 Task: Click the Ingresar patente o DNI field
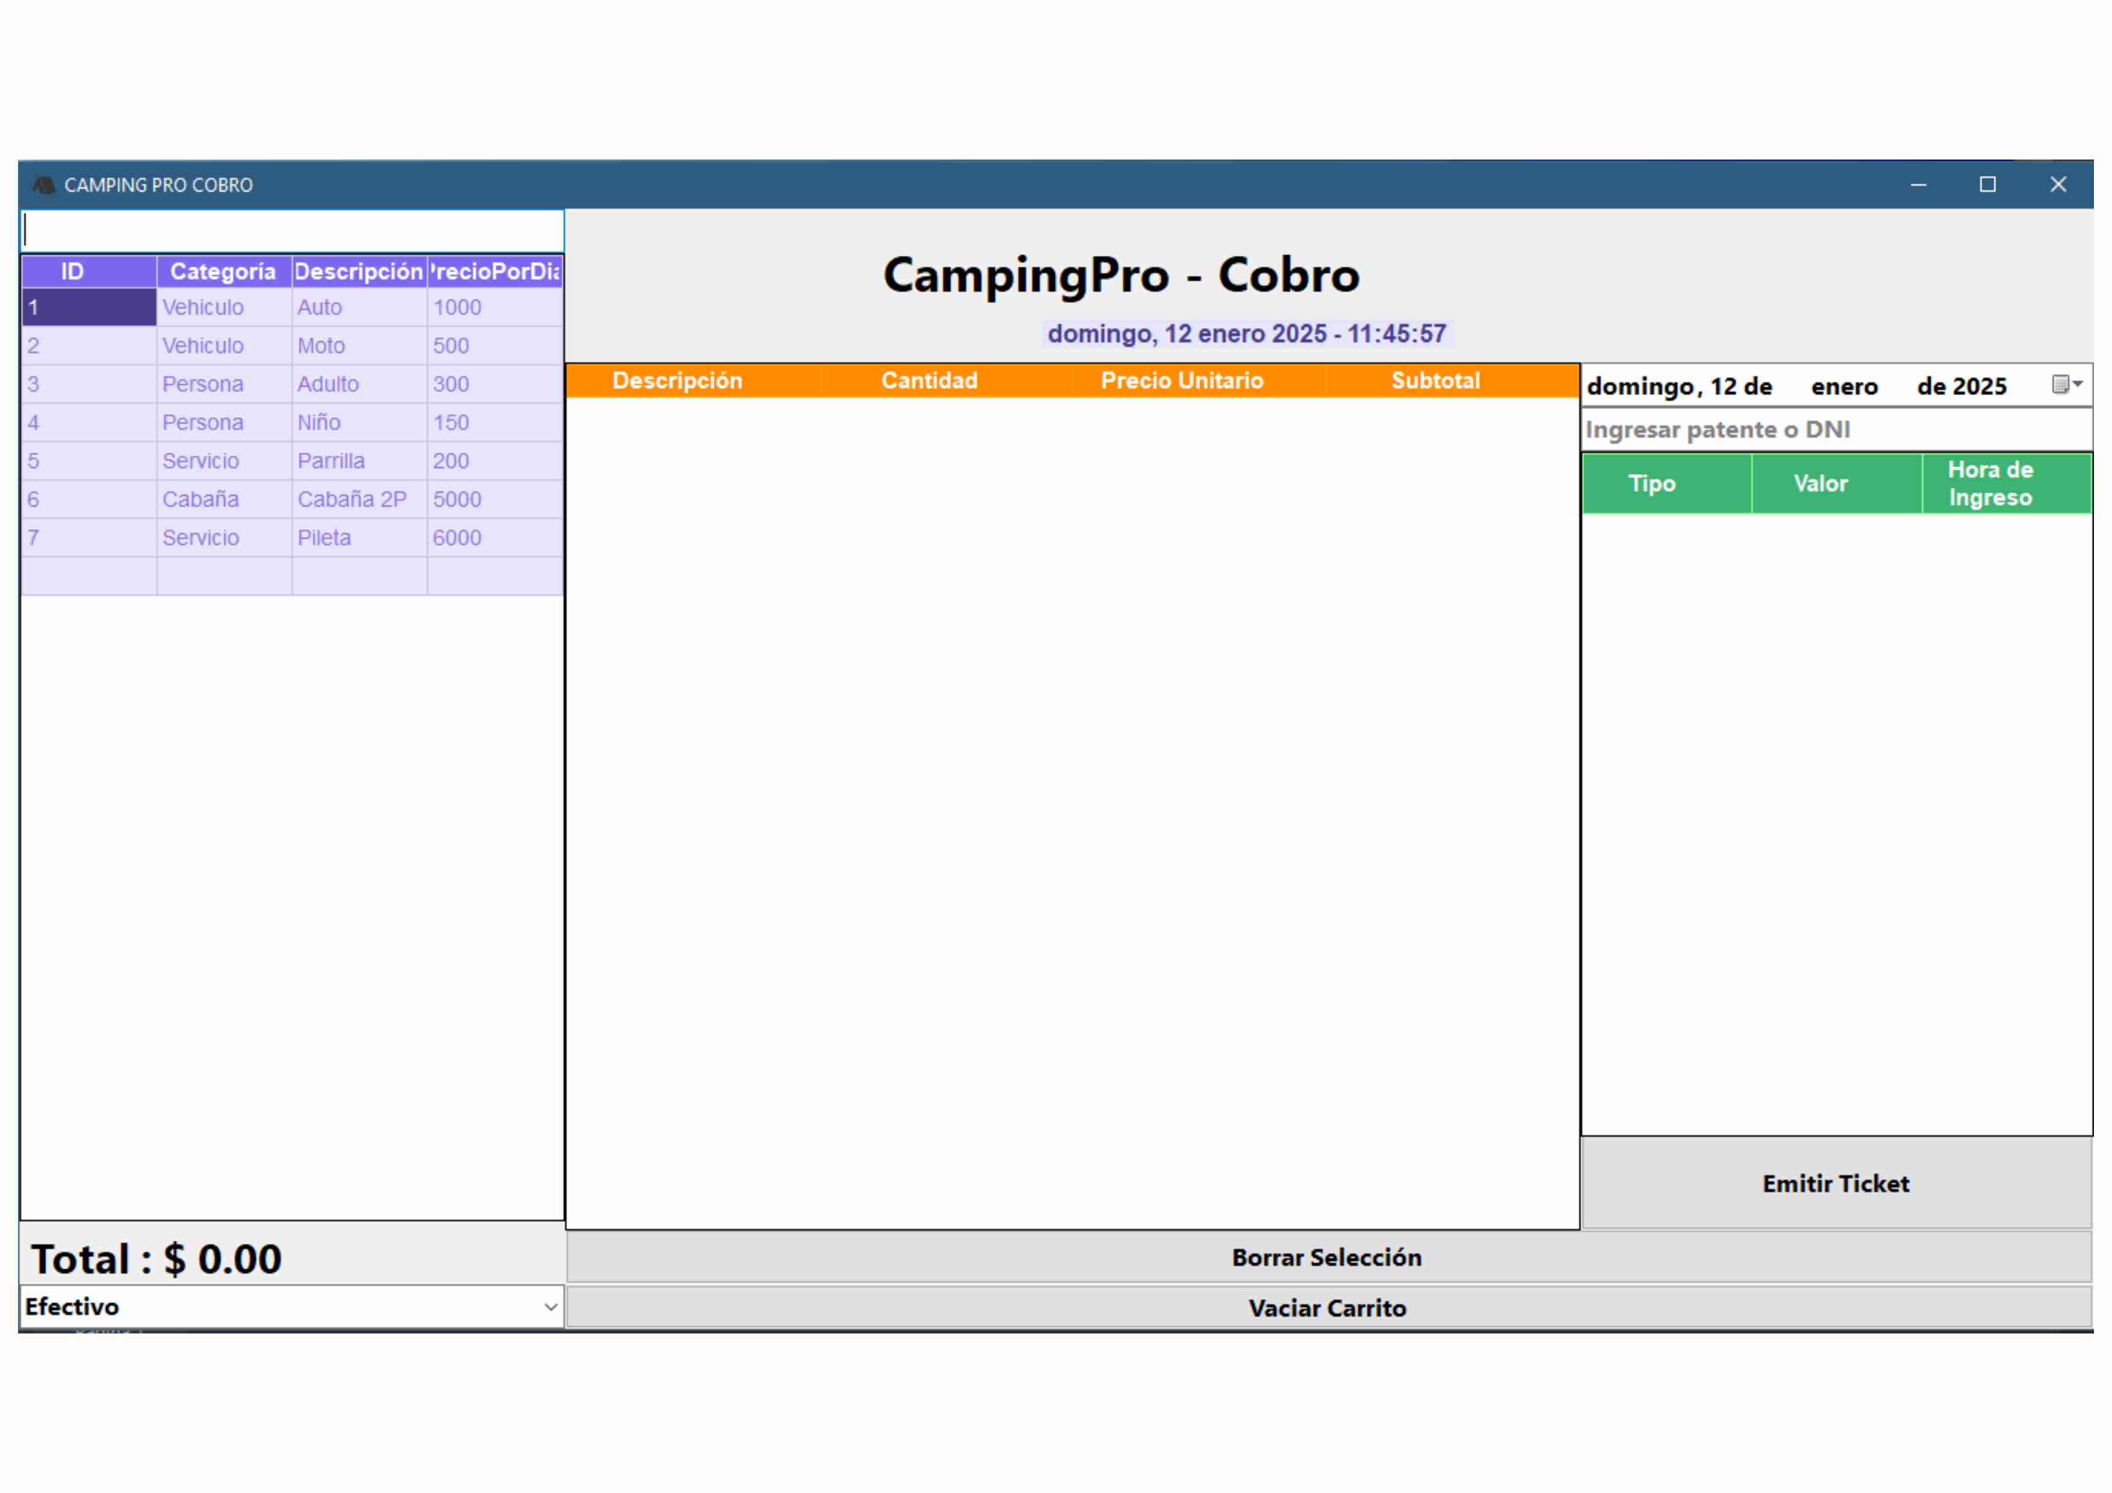pyautogui.click(x=1835, y=430)
